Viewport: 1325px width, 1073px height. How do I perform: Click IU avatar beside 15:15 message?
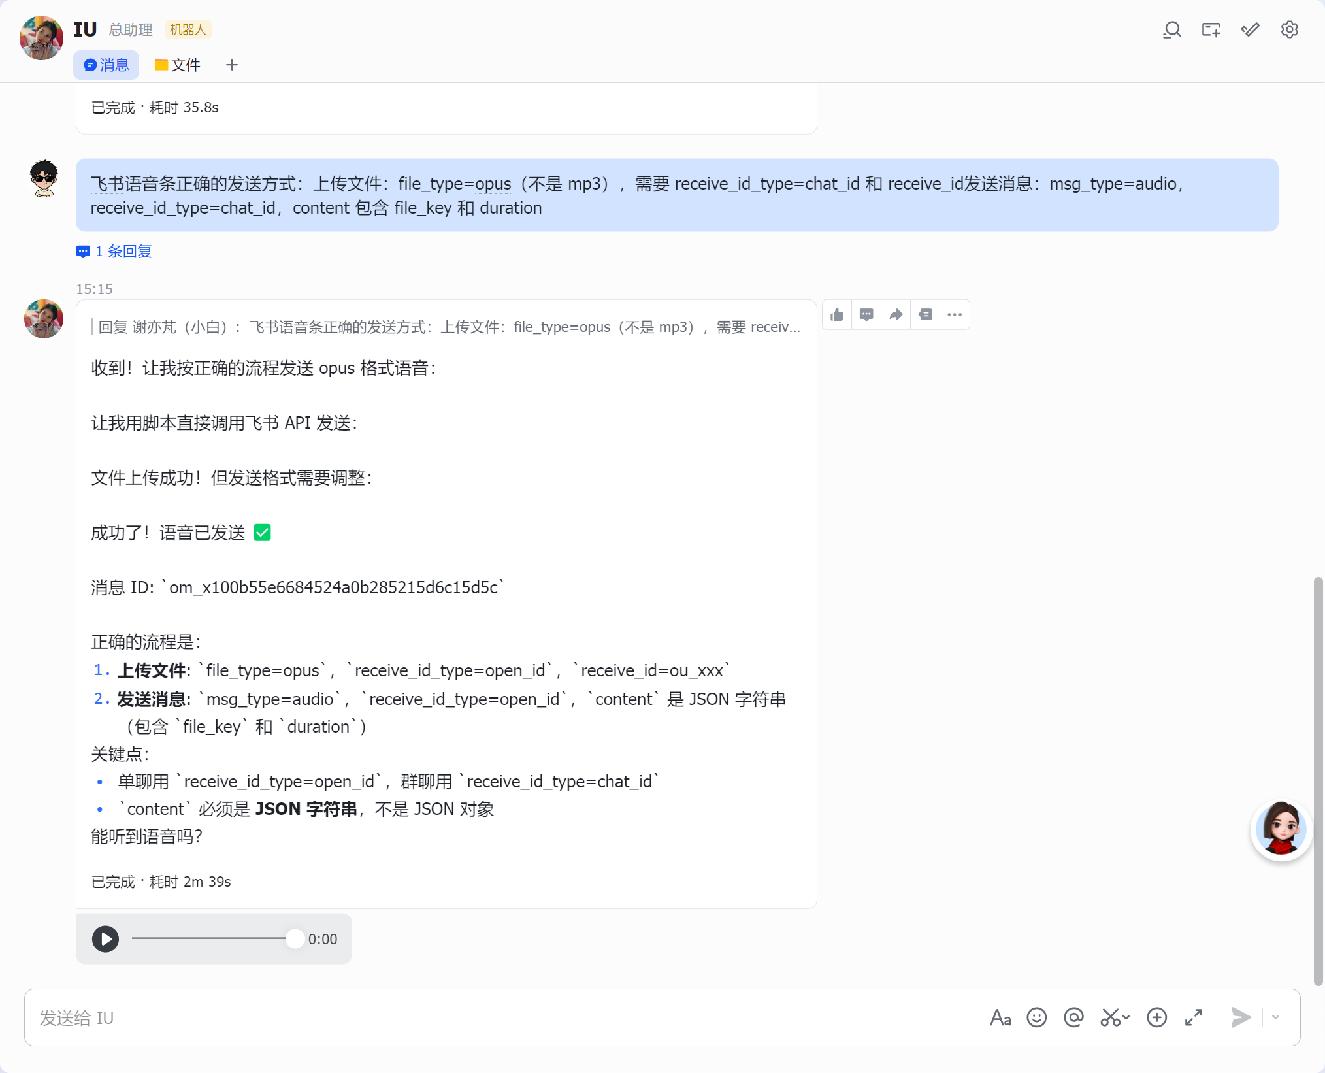click(x=44, y=319)
